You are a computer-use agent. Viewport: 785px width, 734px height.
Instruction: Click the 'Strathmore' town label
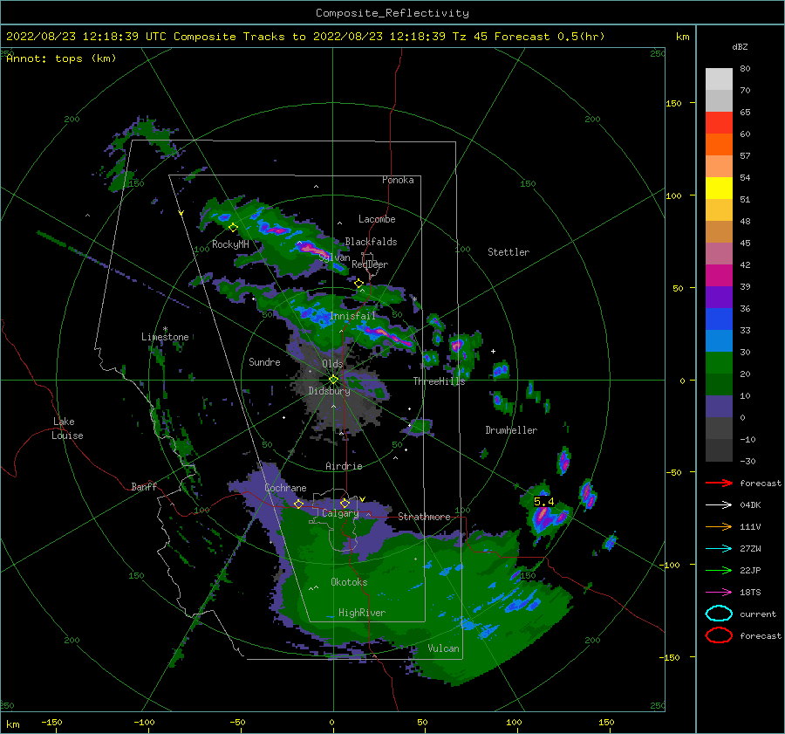[424, 517]
